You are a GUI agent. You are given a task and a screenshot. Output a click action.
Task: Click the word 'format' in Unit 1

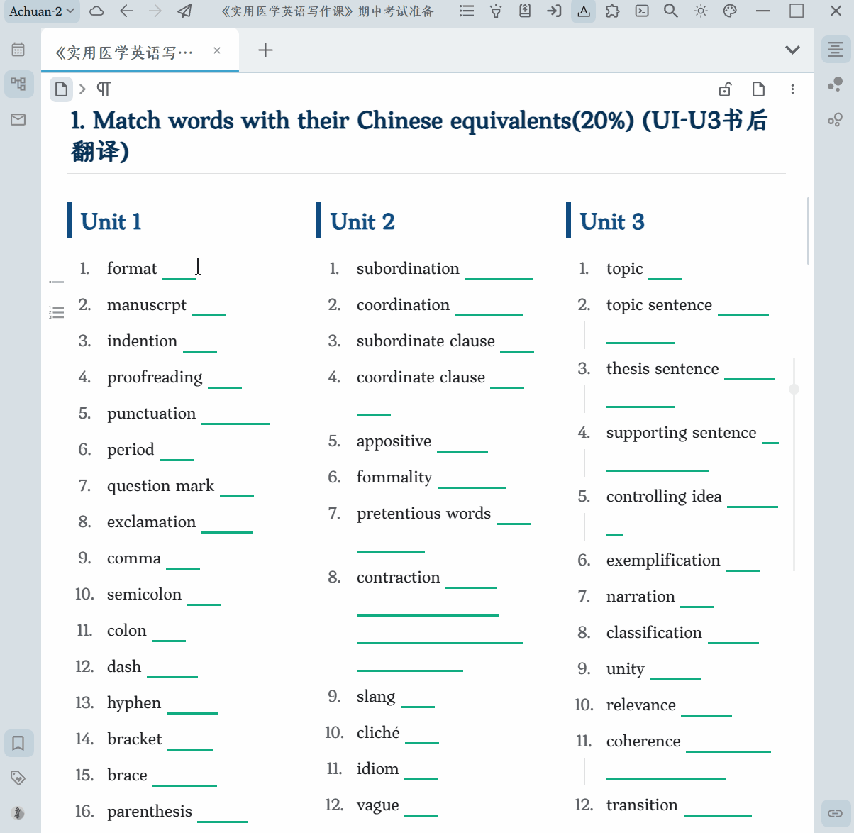tap(132, 268)
